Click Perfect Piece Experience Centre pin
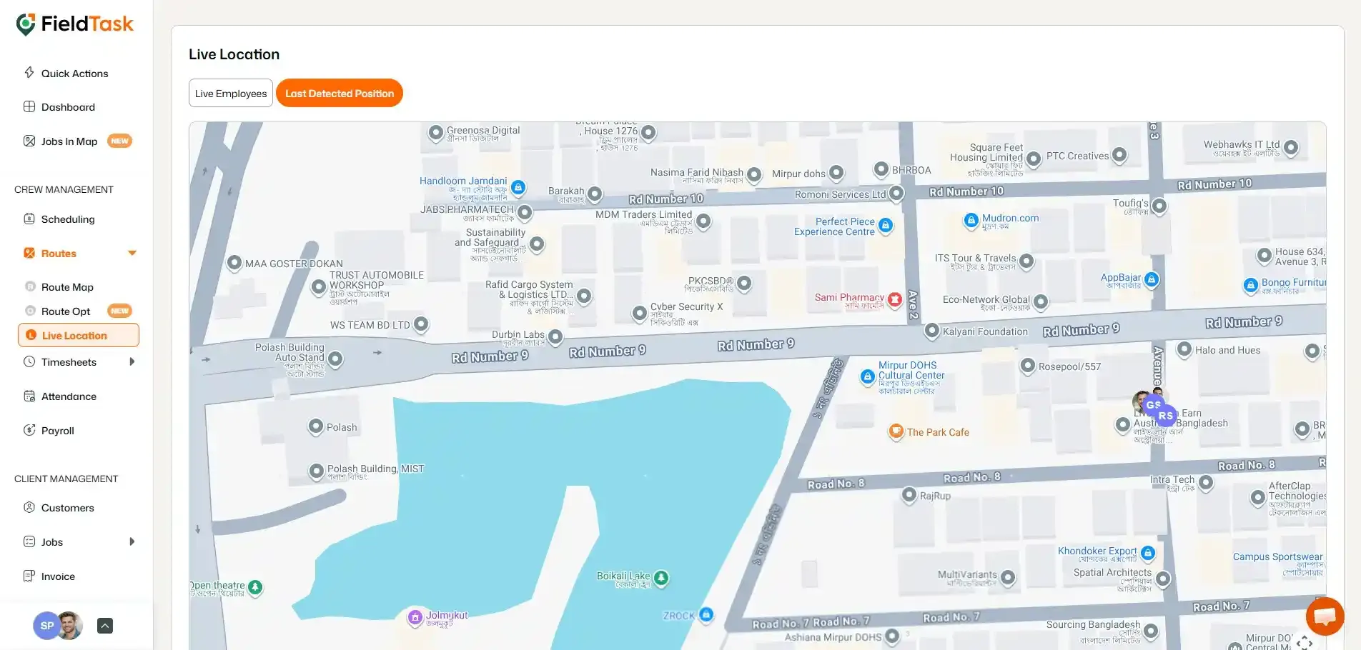The image size is (1361, 650). click(885, 226)
